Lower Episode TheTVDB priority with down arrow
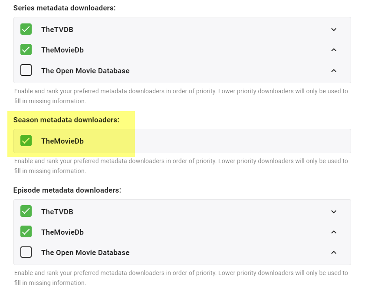 pos(334,212)
